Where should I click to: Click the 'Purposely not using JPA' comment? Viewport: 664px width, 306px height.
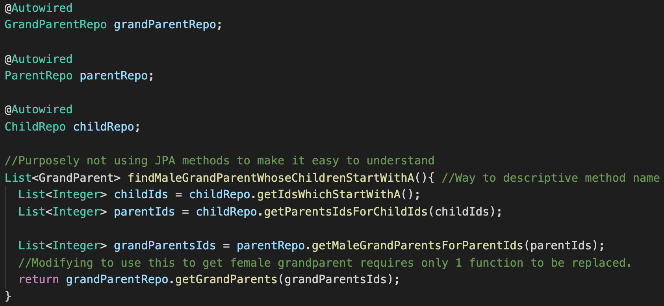(219, 160)
